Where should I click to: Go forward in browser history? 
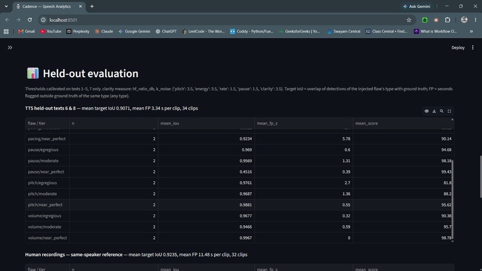coord(19,20)
